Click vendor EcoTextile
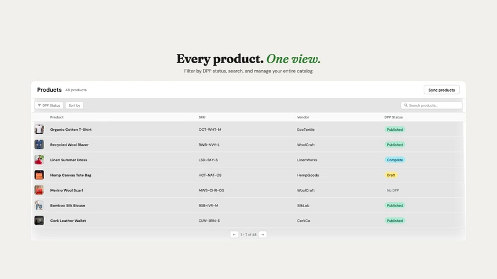 pyautogui.click(x=306, y=130)
